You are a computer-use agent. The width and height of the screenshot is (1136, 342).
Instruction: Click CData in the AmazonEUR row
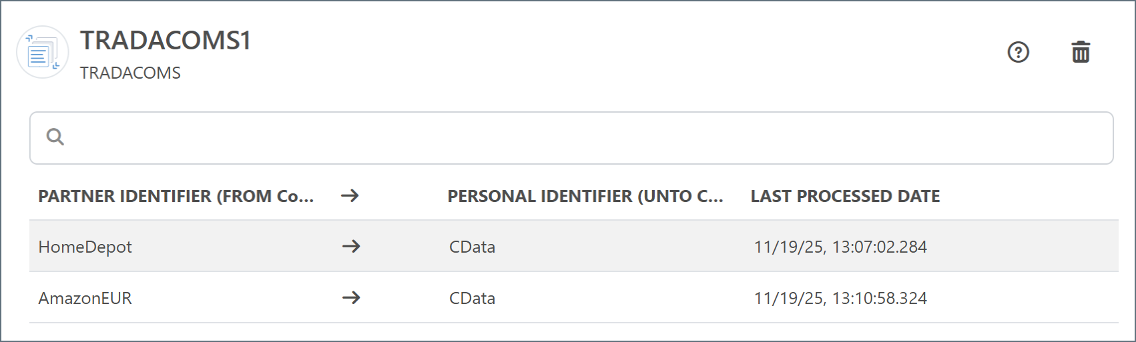(x=472, y=299)
